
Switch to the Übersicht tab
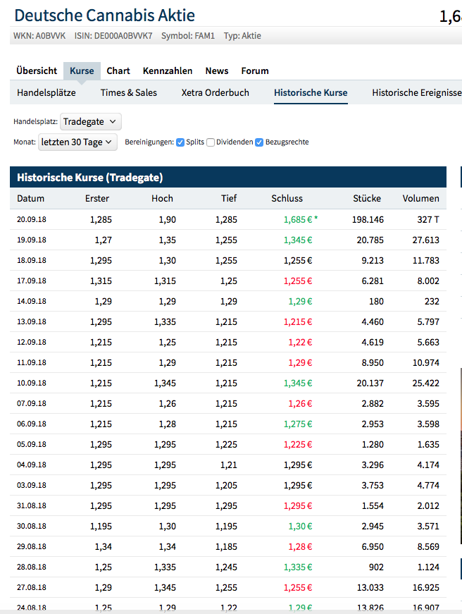click(x=37, y=71)
